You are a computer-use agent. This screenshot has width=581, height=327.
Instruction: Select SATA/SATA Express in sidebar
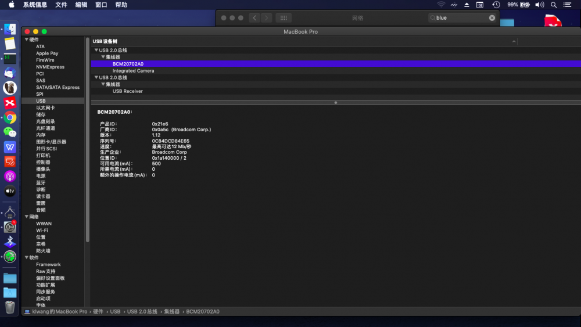pos(58,87)
